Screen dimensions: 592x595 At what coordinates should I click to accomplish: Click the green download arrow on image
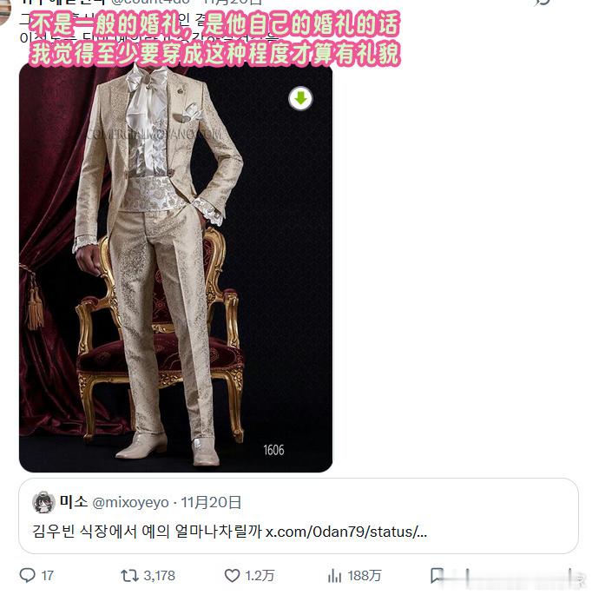pyautogui.click(x=300, y=99)
